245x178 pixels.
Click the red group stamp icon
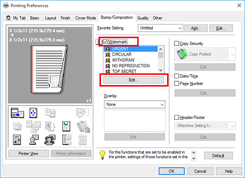tap(50, 140)
